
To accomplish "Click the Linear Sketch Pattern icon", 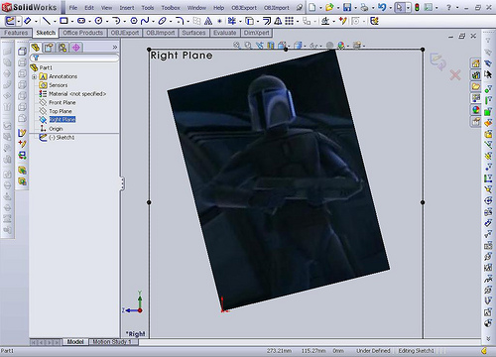I will point(290,21).
